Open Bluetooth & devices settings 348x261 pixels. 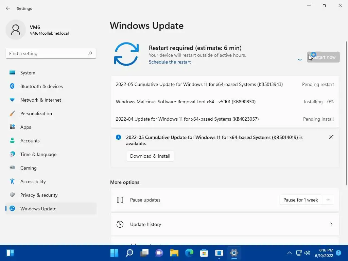click(x=51, y=86)
